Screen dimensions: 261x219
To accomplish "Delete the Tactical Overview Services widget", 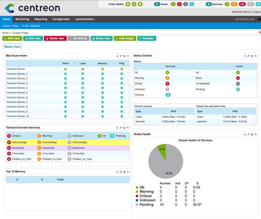I will [x=124, y=128].
